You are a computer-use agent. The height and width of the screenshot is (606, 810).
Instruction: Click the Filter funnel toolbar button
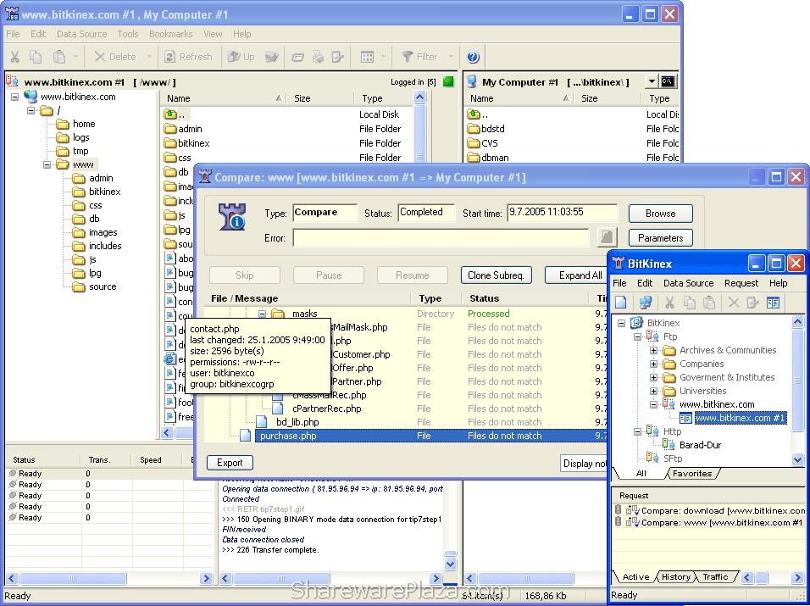tap(419, 57)
